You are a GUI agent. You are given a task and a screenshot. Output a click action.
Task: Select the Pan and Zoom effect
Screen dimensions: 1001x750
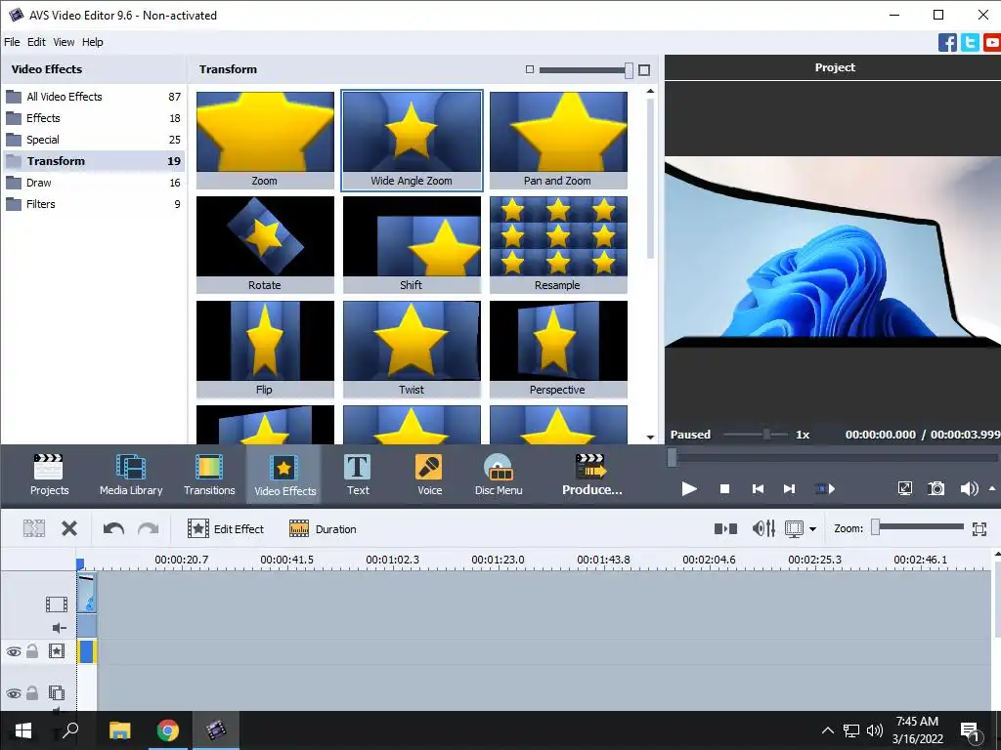558,140
